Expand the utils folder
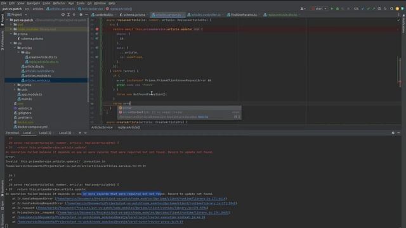Image resolution: width=406 pixels, height=228 pixels. pyautogui.click(x=15, y=90)
